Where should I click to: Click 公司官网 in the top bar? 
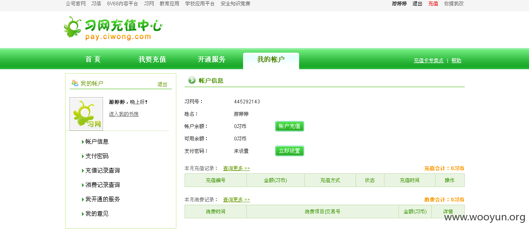point(76,4)
